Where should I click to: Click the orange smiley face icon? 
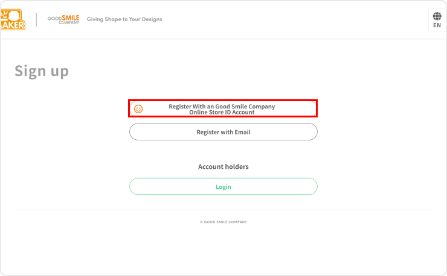[138, 109]
